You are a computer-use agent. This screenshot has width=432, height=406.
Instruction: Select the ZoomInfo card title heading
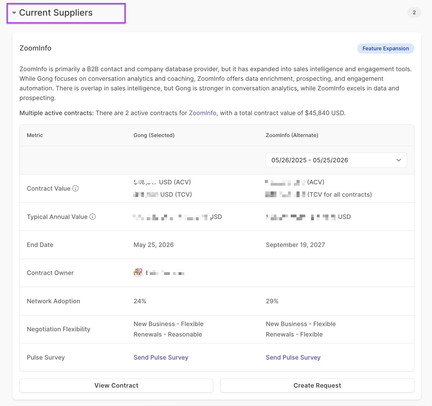pos(35,48)
